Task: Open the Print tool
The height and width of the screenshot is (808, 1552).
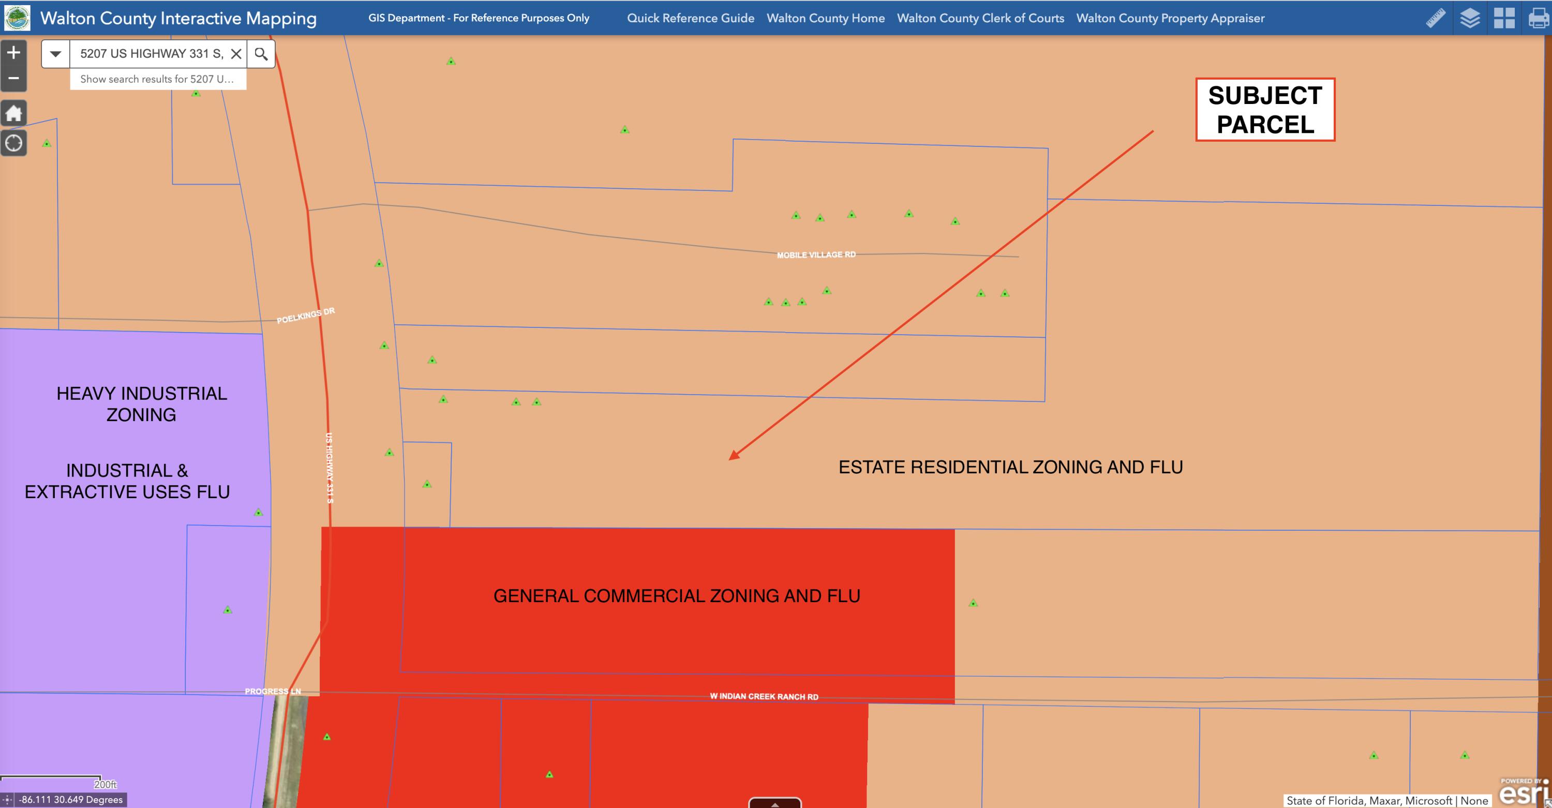Action: pos(1541,18)
